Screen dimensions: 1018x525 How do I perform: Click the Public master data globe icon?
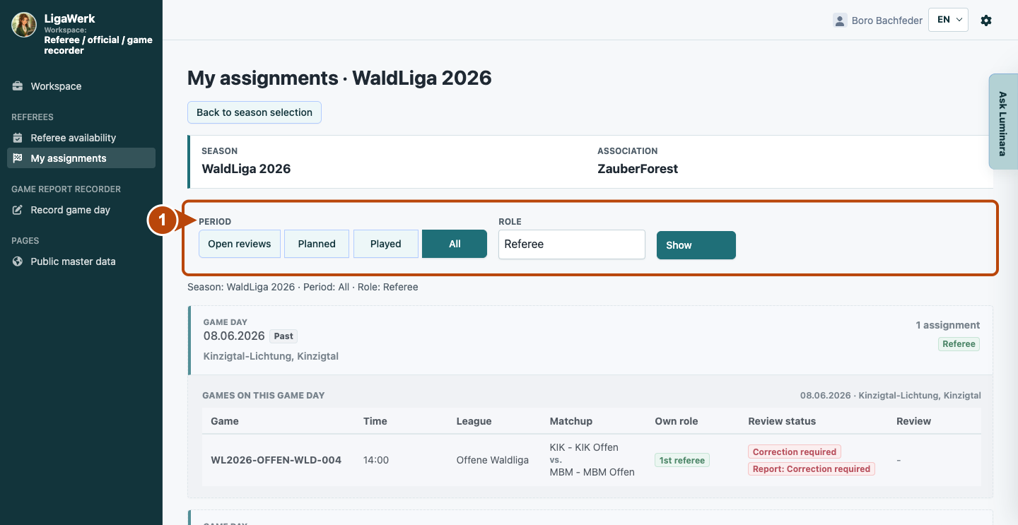click(x=18, y=261)
